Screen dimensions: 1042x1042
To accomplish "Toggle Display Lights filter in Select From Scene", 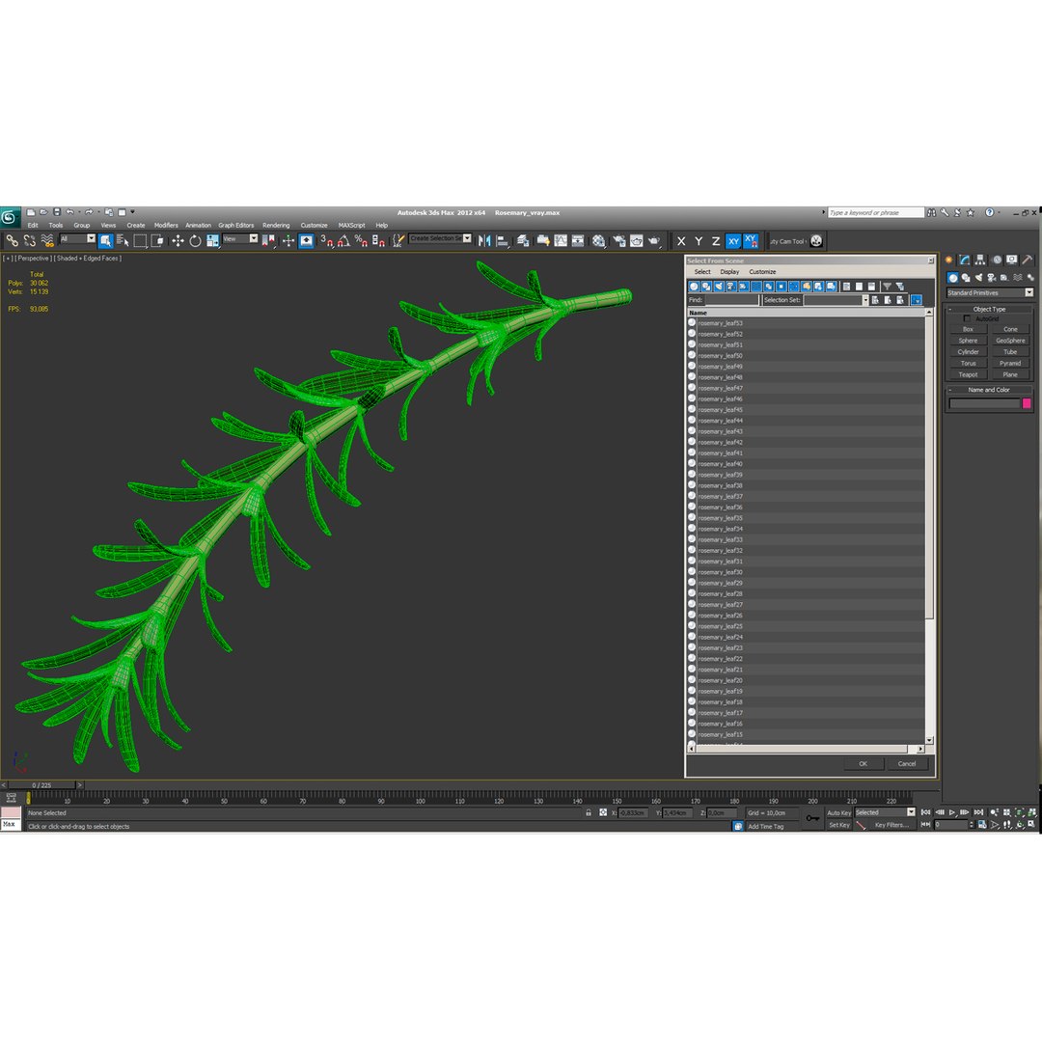I will pos(719,287).
